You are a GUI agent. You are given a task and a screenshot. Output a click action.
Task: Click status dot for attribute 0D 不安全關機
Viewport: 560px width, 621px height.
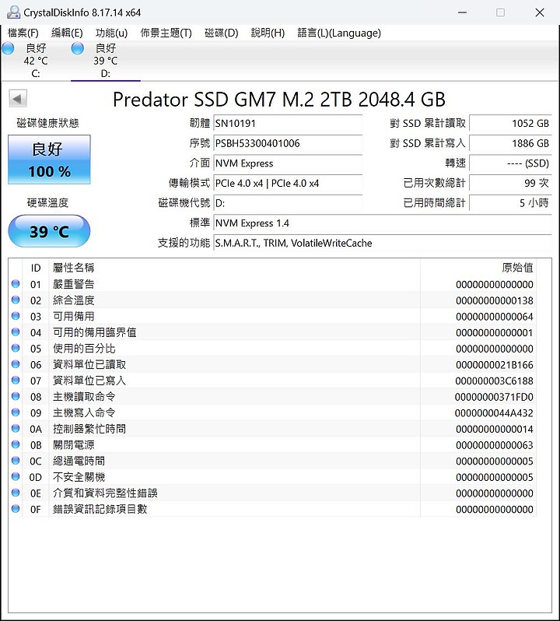[16, 476]
